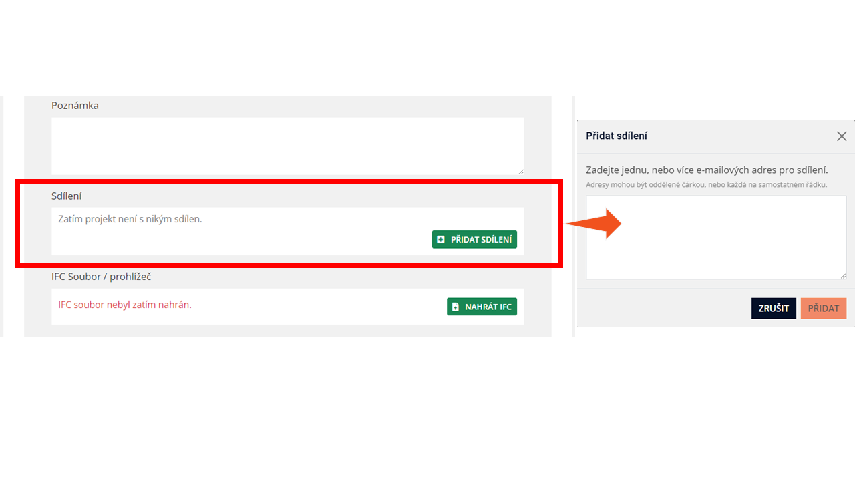The height and width of the screenshot is (481, 855).
Task: Click the 'IFC Soubor / prohlížeč' label
Action: 102,277
